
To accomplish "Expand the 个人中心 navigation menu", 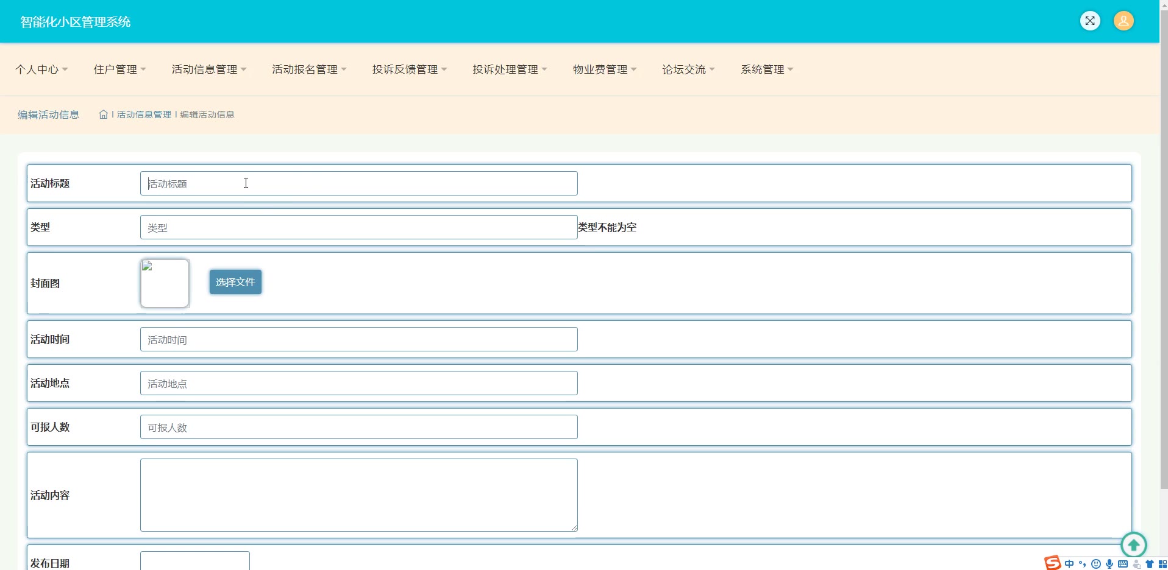I will (41, 69).
